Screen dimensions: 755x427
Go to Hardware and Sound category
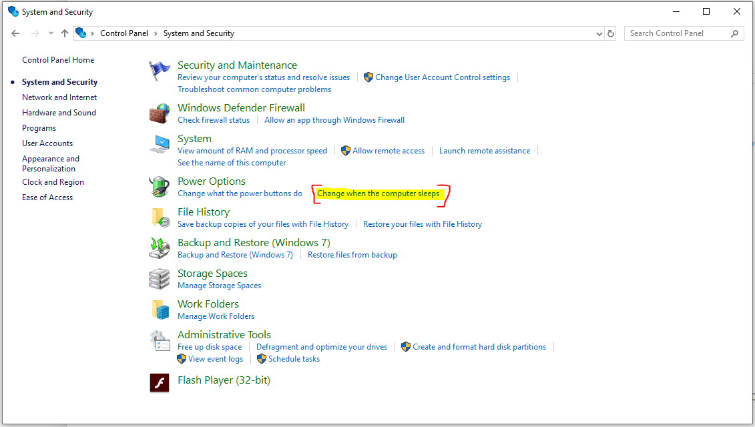(x=59, y=113)
